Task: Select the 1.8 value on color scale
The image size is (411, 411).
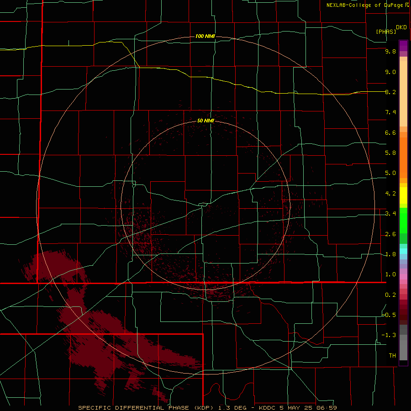Action: click(390, 254)
